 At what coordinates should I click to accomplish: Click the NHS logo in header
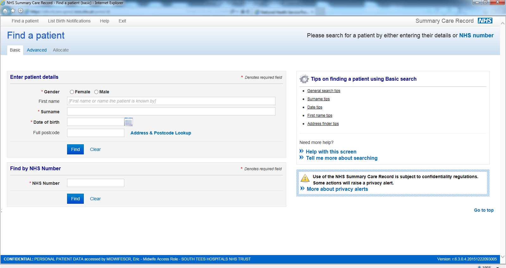485,21
